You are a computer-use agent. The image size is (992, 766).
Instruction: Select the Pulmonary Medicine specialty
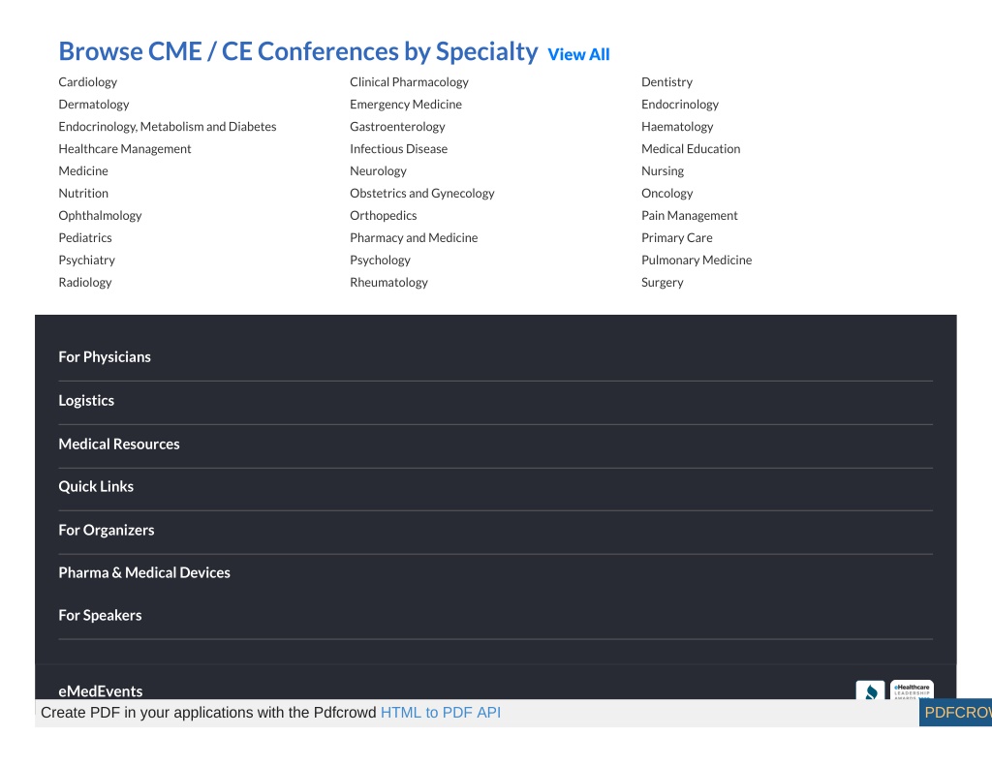click(x=697, y=260)
